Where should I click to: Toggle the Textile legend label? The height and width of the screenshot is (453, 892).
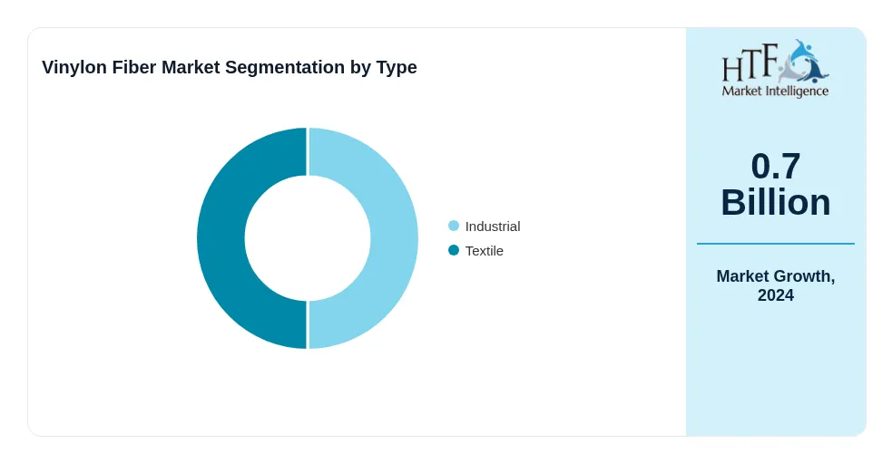(x=485, y=251)
